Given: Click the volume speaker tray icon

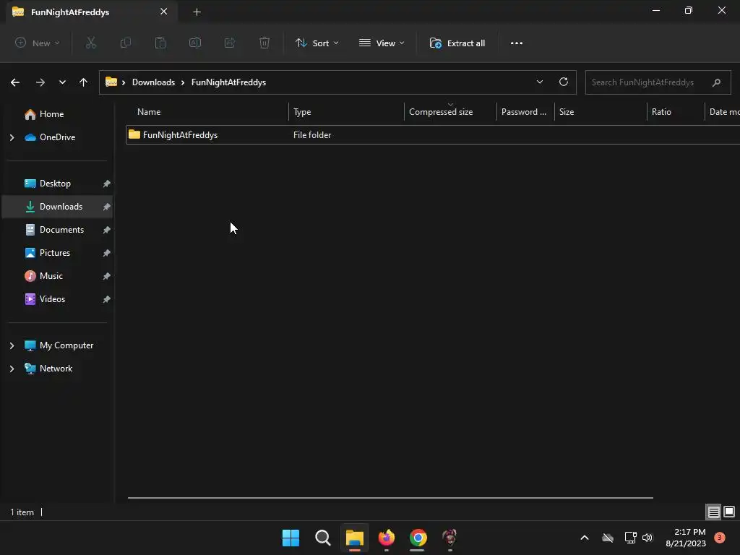Looking at the screenshot, I should pos(647,538).
